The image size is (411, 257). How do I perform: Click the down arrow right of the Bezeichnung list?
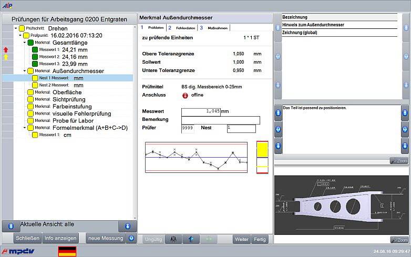click(x=406, y=85)
